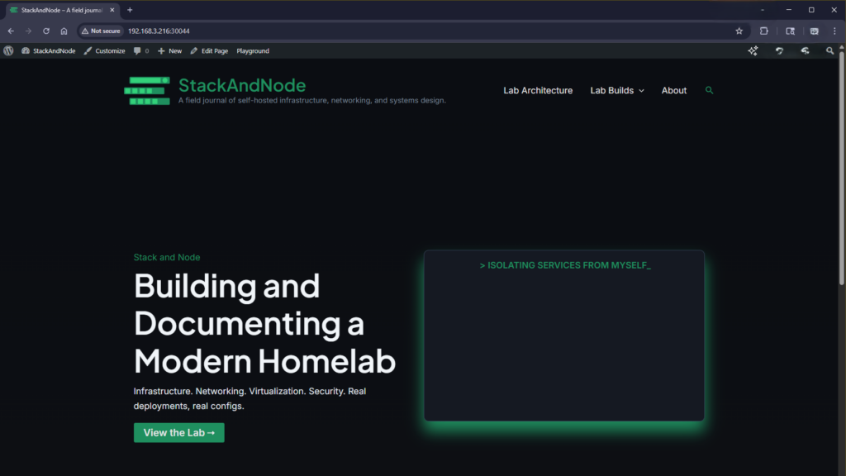Reload the page with the refresh button
Screen dimensions: 846x476
coord(46,31)
